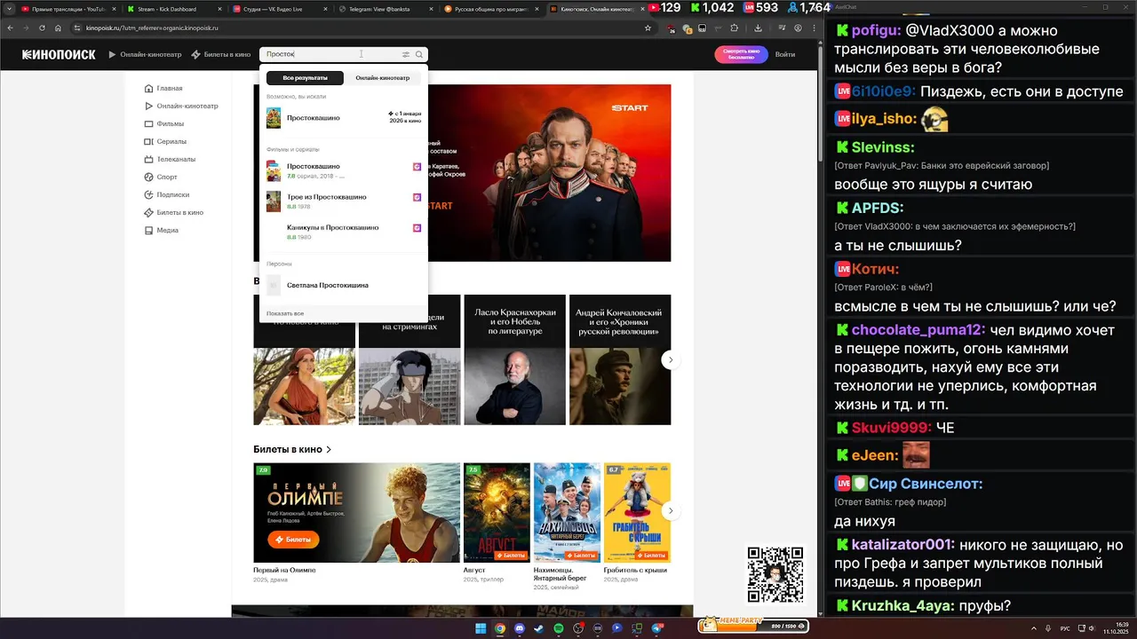Open the Кинопоиск logo home link
This screenshot has height=639, width=1137.
(59, 54)
